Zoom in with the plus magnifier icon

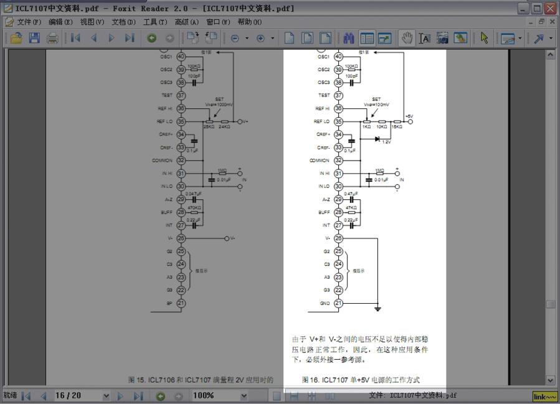[261, 38]
